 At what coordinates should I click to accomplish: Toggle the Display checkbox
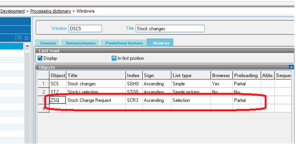click(x=40, y=58)
